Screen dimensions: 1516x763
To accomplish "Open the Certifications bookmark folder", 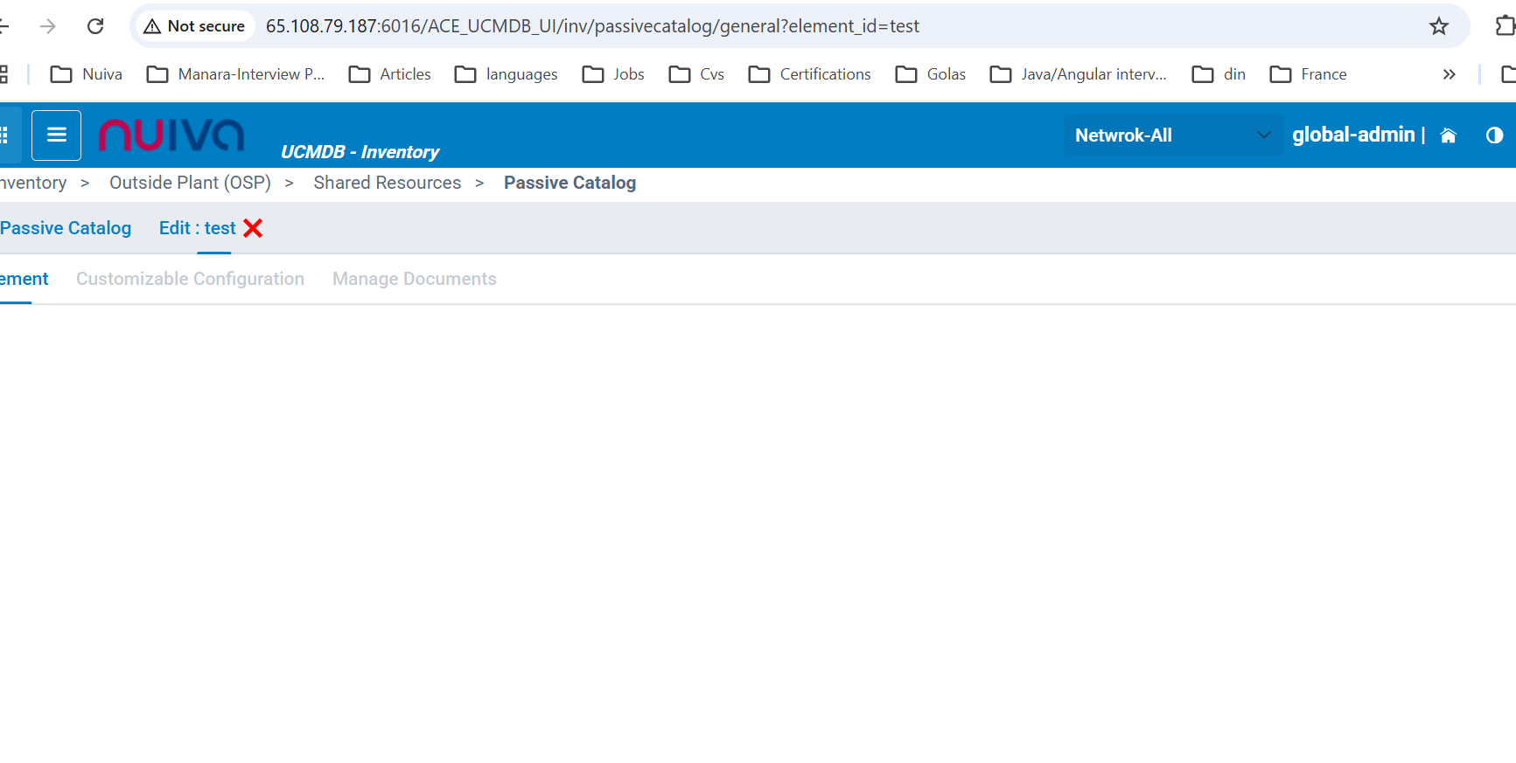I will click(x=809, y=74).
